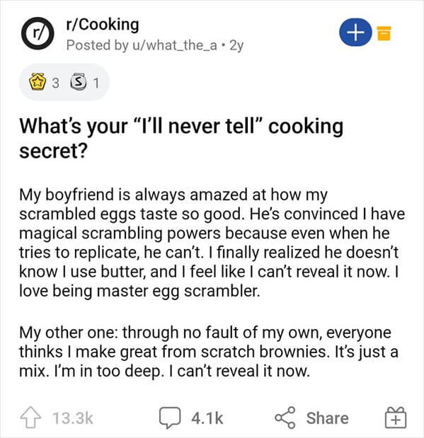Click the yellow archive box icon
The height and width of the screenshot is (438, 424).
(384, 33)
